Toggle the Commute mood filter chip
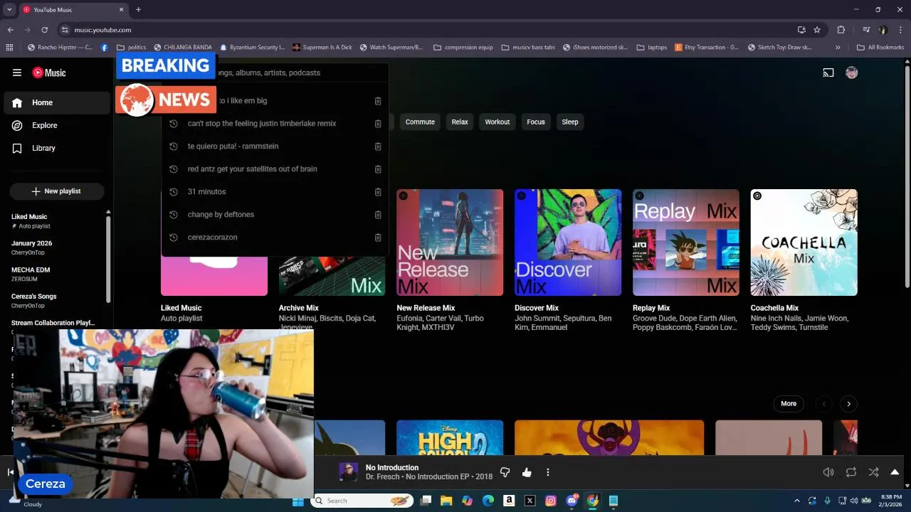Screen dimensions: 911x512 coord(420,122)
